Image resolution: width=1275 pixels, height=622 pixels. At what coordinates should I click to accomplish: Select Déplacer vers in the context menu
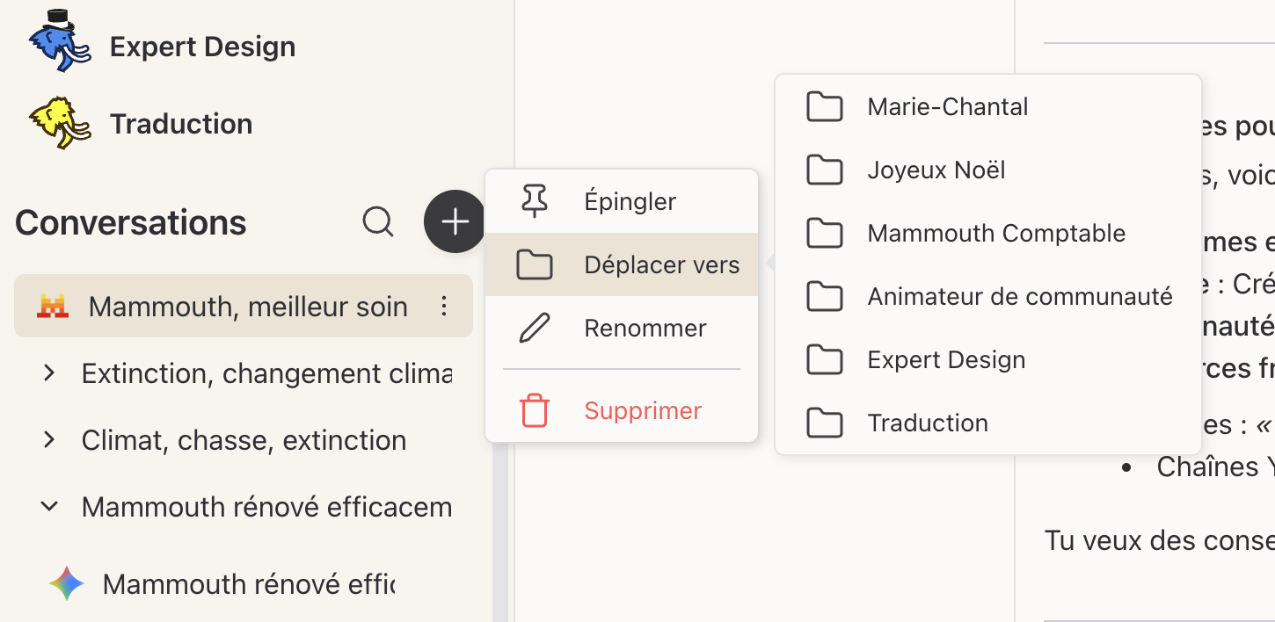(x=661, y=265)
